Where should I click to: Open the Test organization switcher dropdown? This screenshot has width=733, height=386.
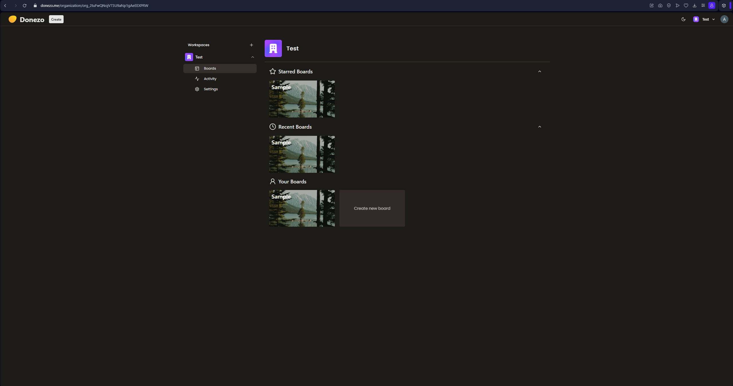[704, 19]
